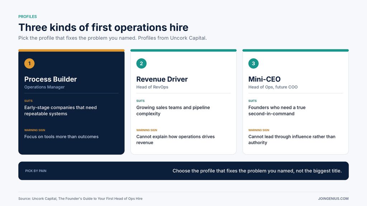The height and width of the screenshot is (206, 367).
Task: Select the 'Process Builder' heading
Action: (51, 79)
